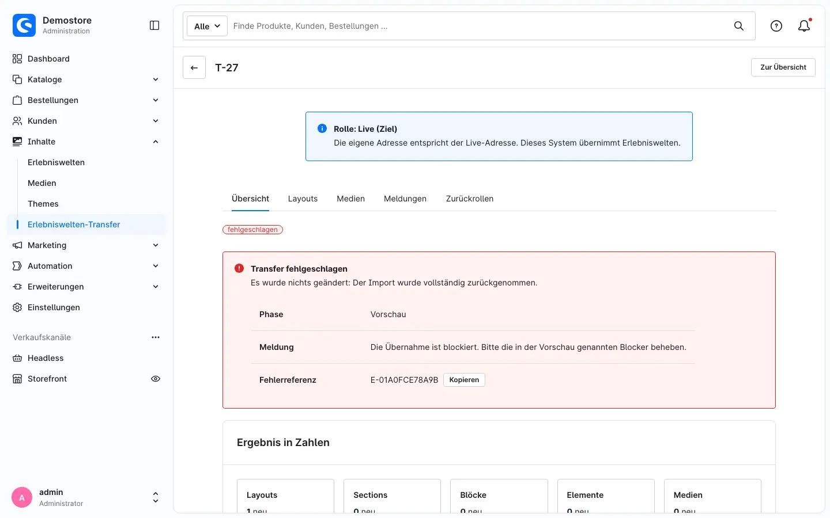Open Erlebniswelten in sidebar
Viewport: 830px width, 518px height.
click(x=56, y=162)
